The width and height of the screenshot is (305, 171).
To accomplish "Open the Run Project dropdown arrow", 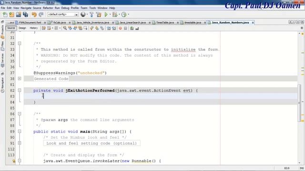I will coord(110,15).
